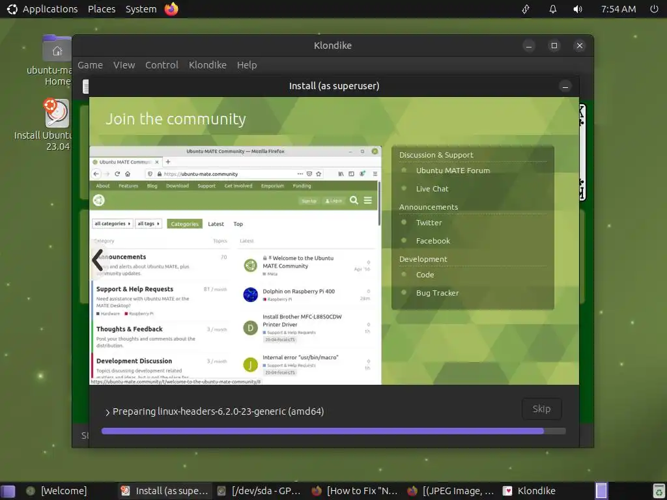Open the Help menu in Klondike

coord(247,65)
